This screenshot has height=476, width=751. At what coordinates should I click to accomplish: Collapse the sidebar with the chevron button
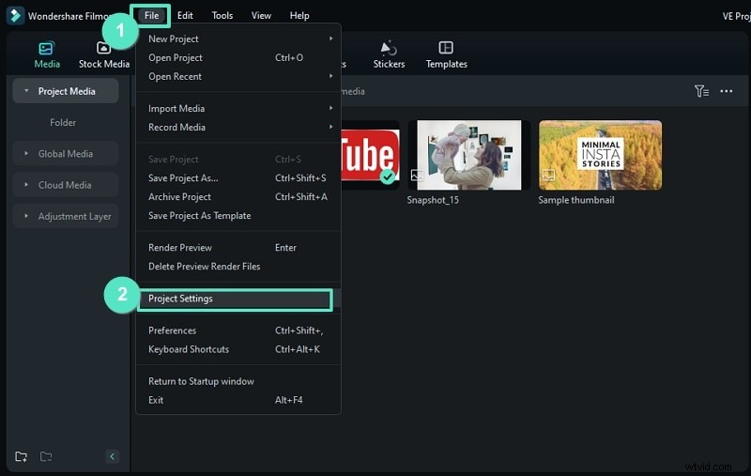[112, 456]
